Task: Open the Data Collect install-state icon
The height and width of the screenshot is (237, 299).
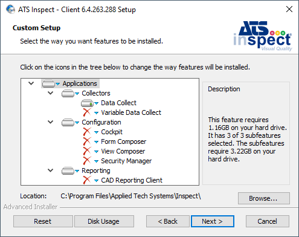Action: pos(87,103)
